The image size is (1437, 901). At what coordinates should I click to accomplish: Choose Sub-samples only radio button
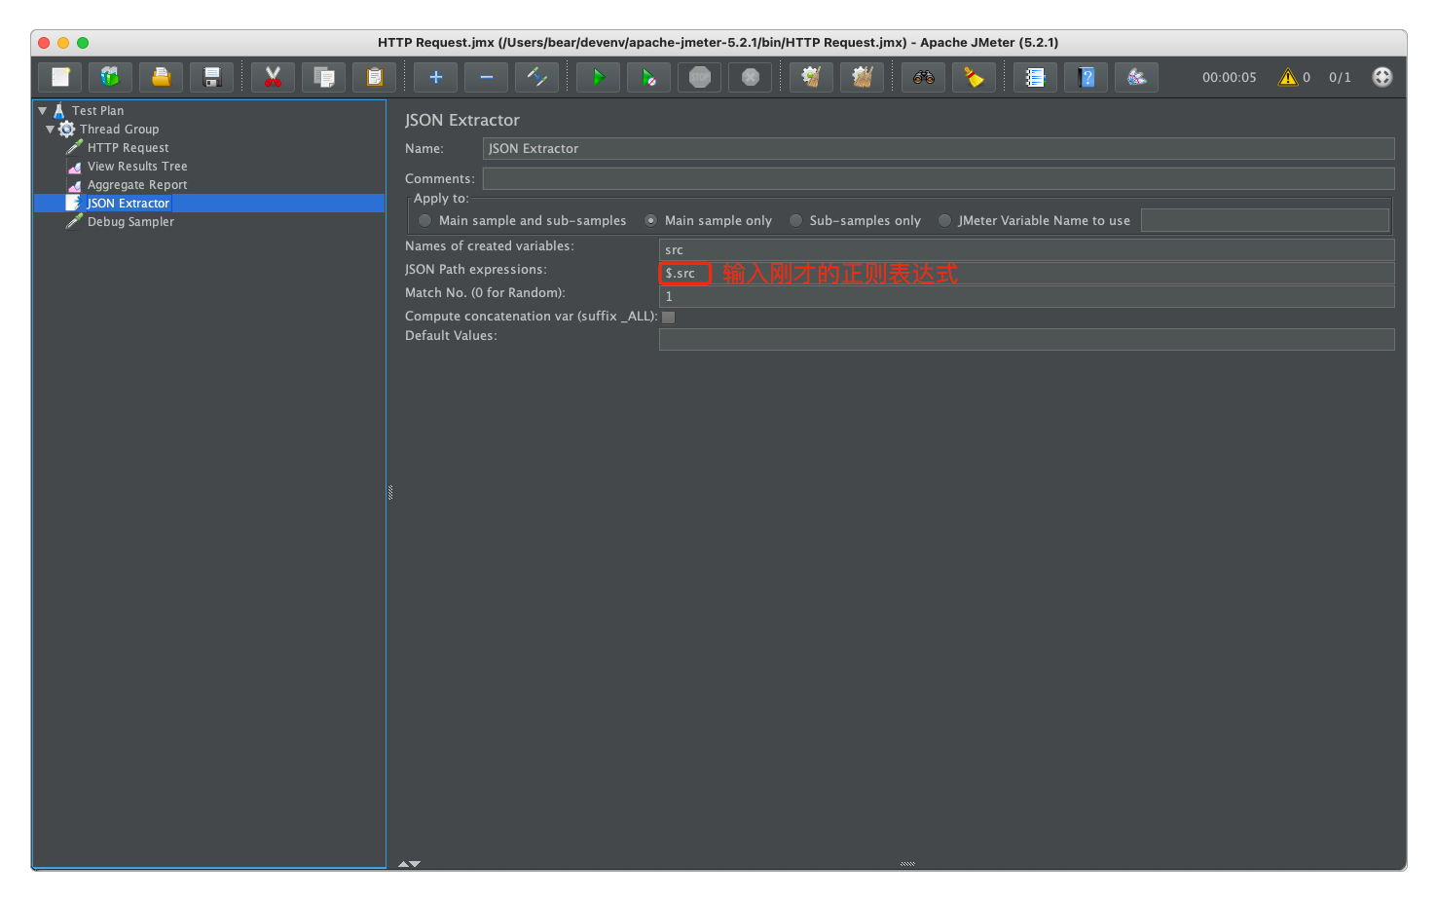coord(795,221)
